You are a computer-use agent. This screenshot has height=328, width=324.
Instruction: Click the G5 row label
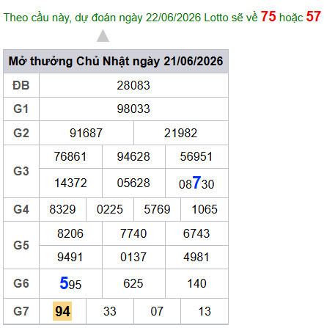coord(21,245)
